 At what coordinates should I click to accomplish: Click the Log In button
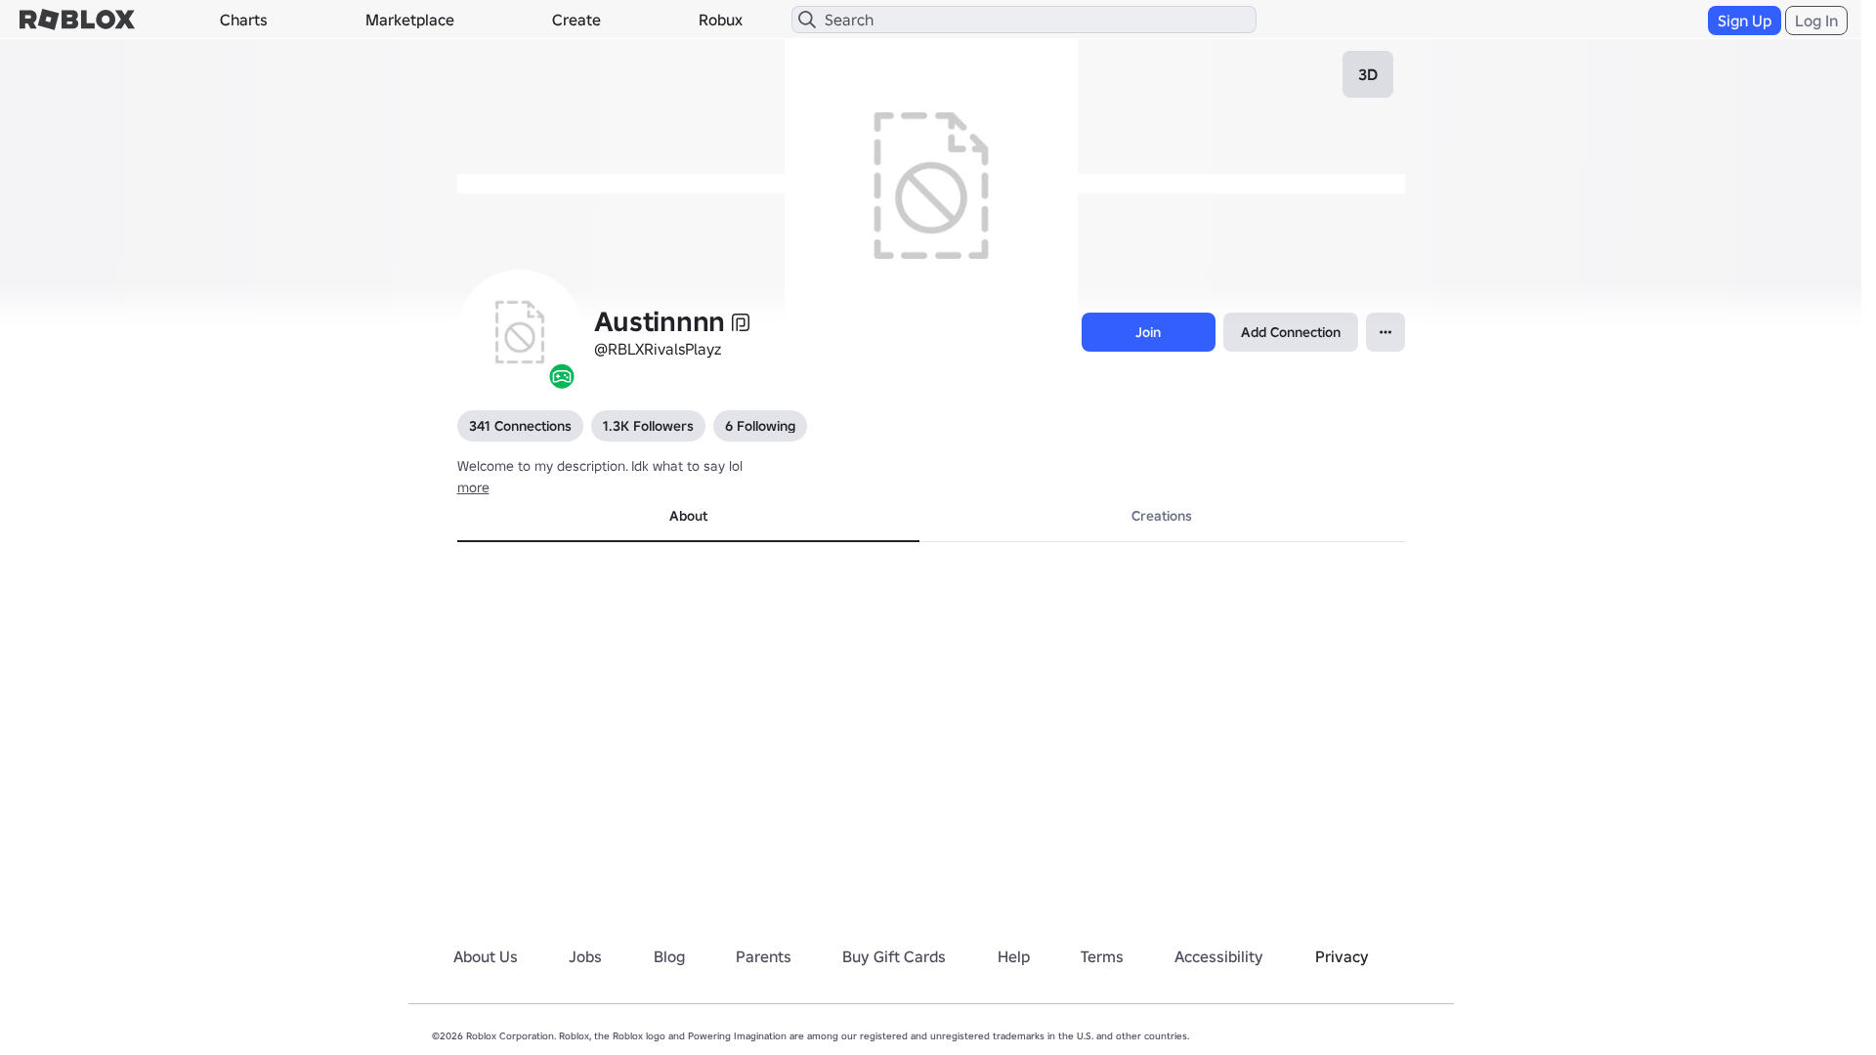click(x=1816, y=21)
